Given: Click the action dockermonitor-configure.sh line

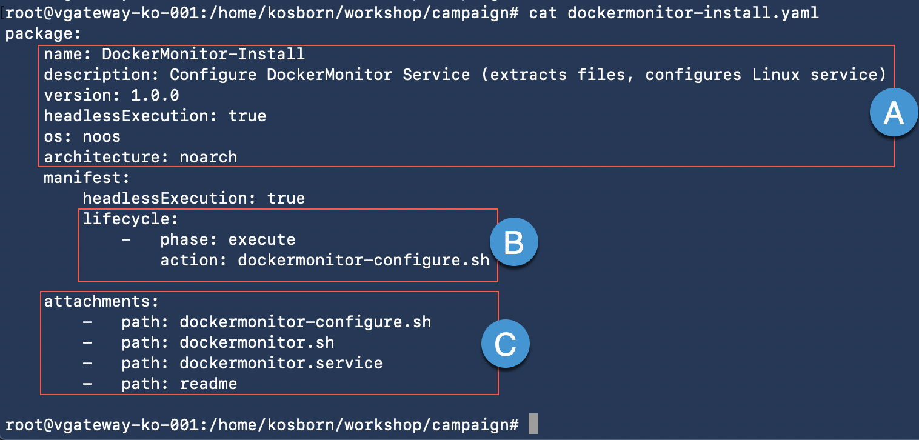Looking at the screenshot, I should point(324,260).
